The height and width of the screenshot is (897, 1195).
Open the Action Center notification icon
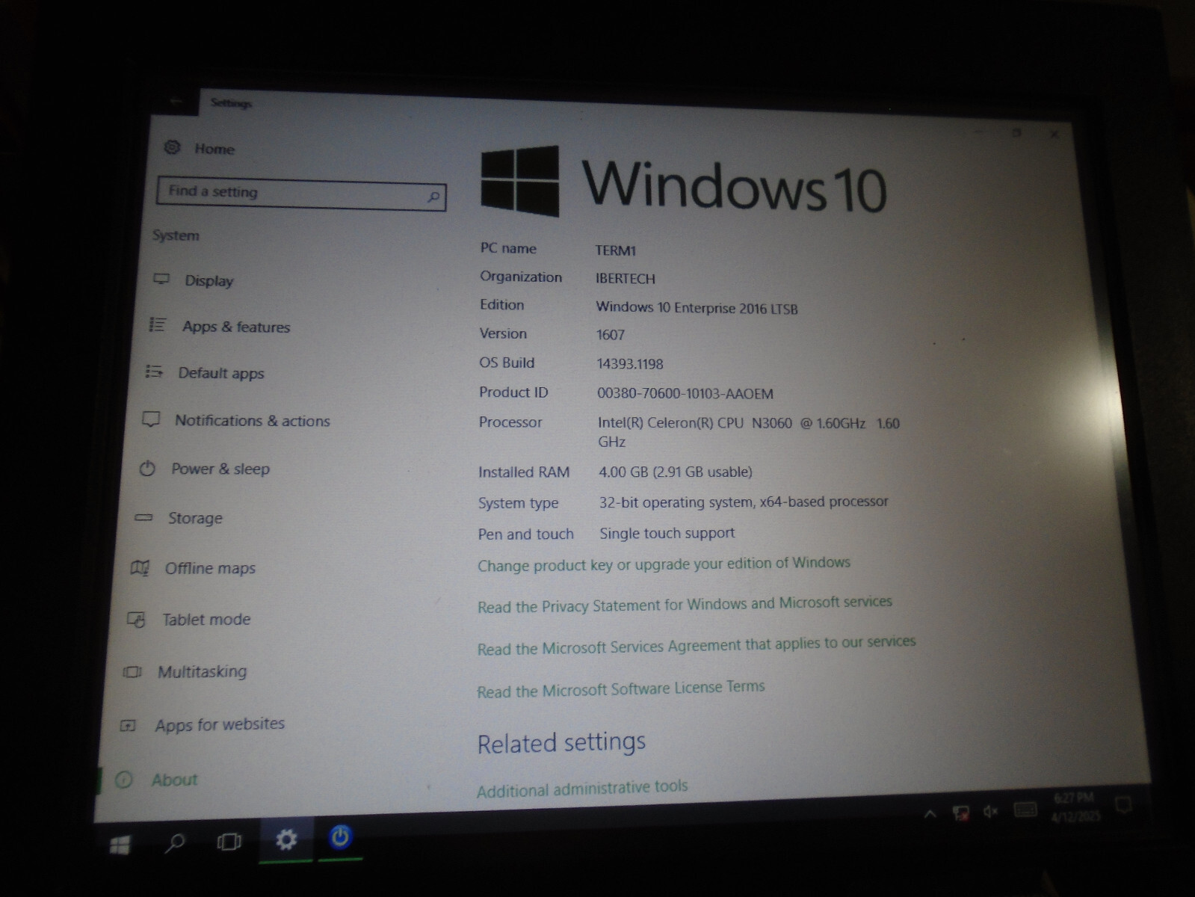pyautogui.click(x=1123, y=804)
